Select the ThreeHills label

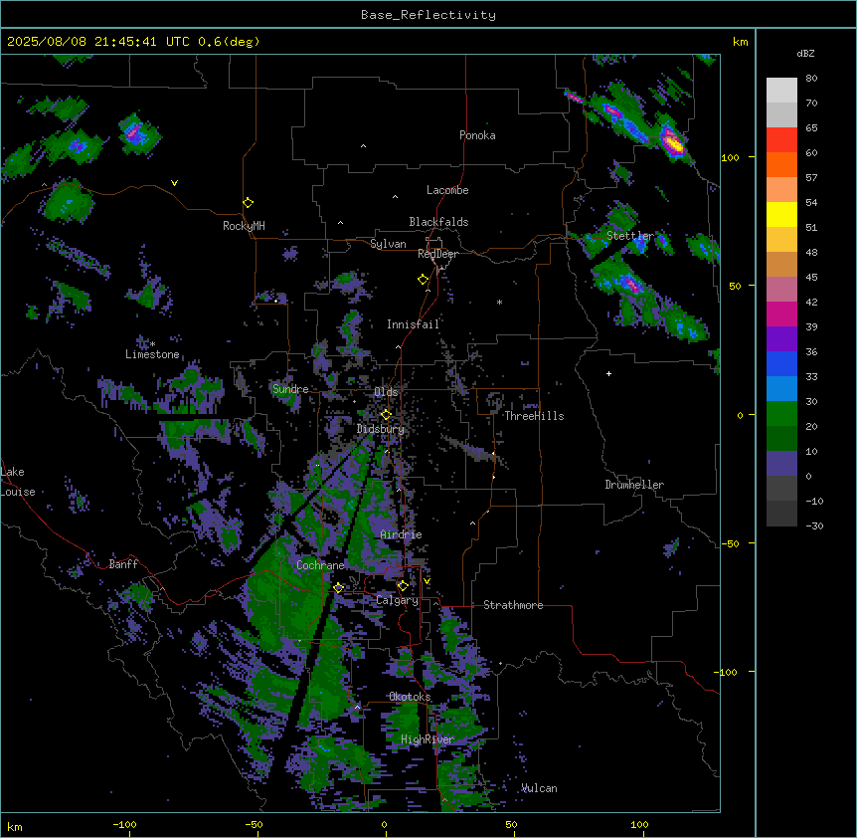534,416
